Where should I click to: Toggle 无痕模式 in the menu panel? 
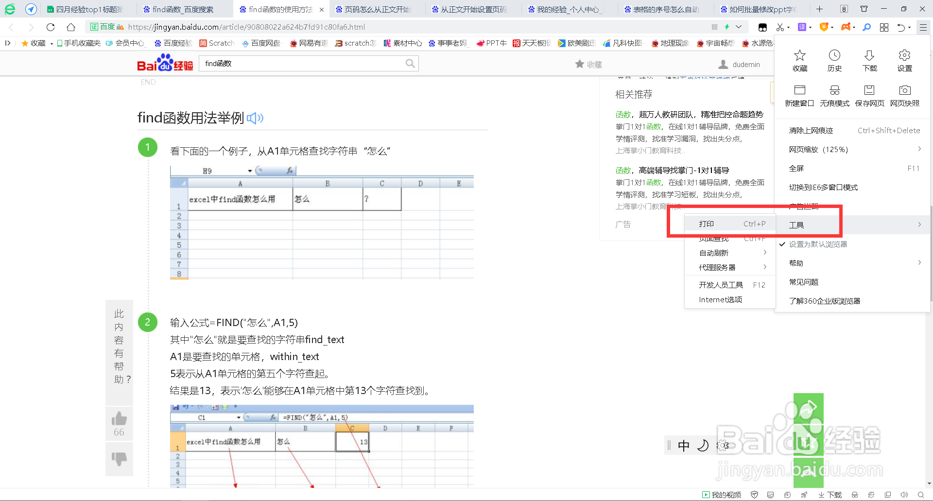[x=834, y=95]
